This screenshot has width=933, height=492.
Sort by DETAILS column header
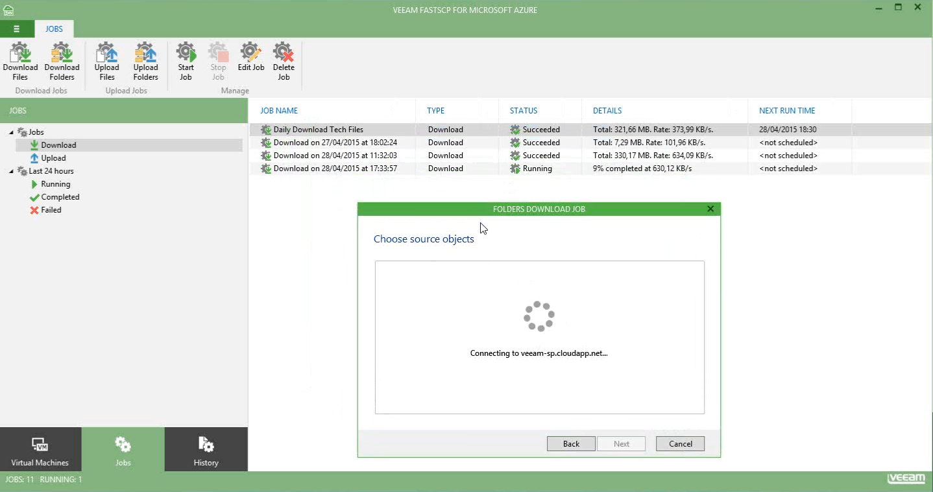tap(607, 111)
